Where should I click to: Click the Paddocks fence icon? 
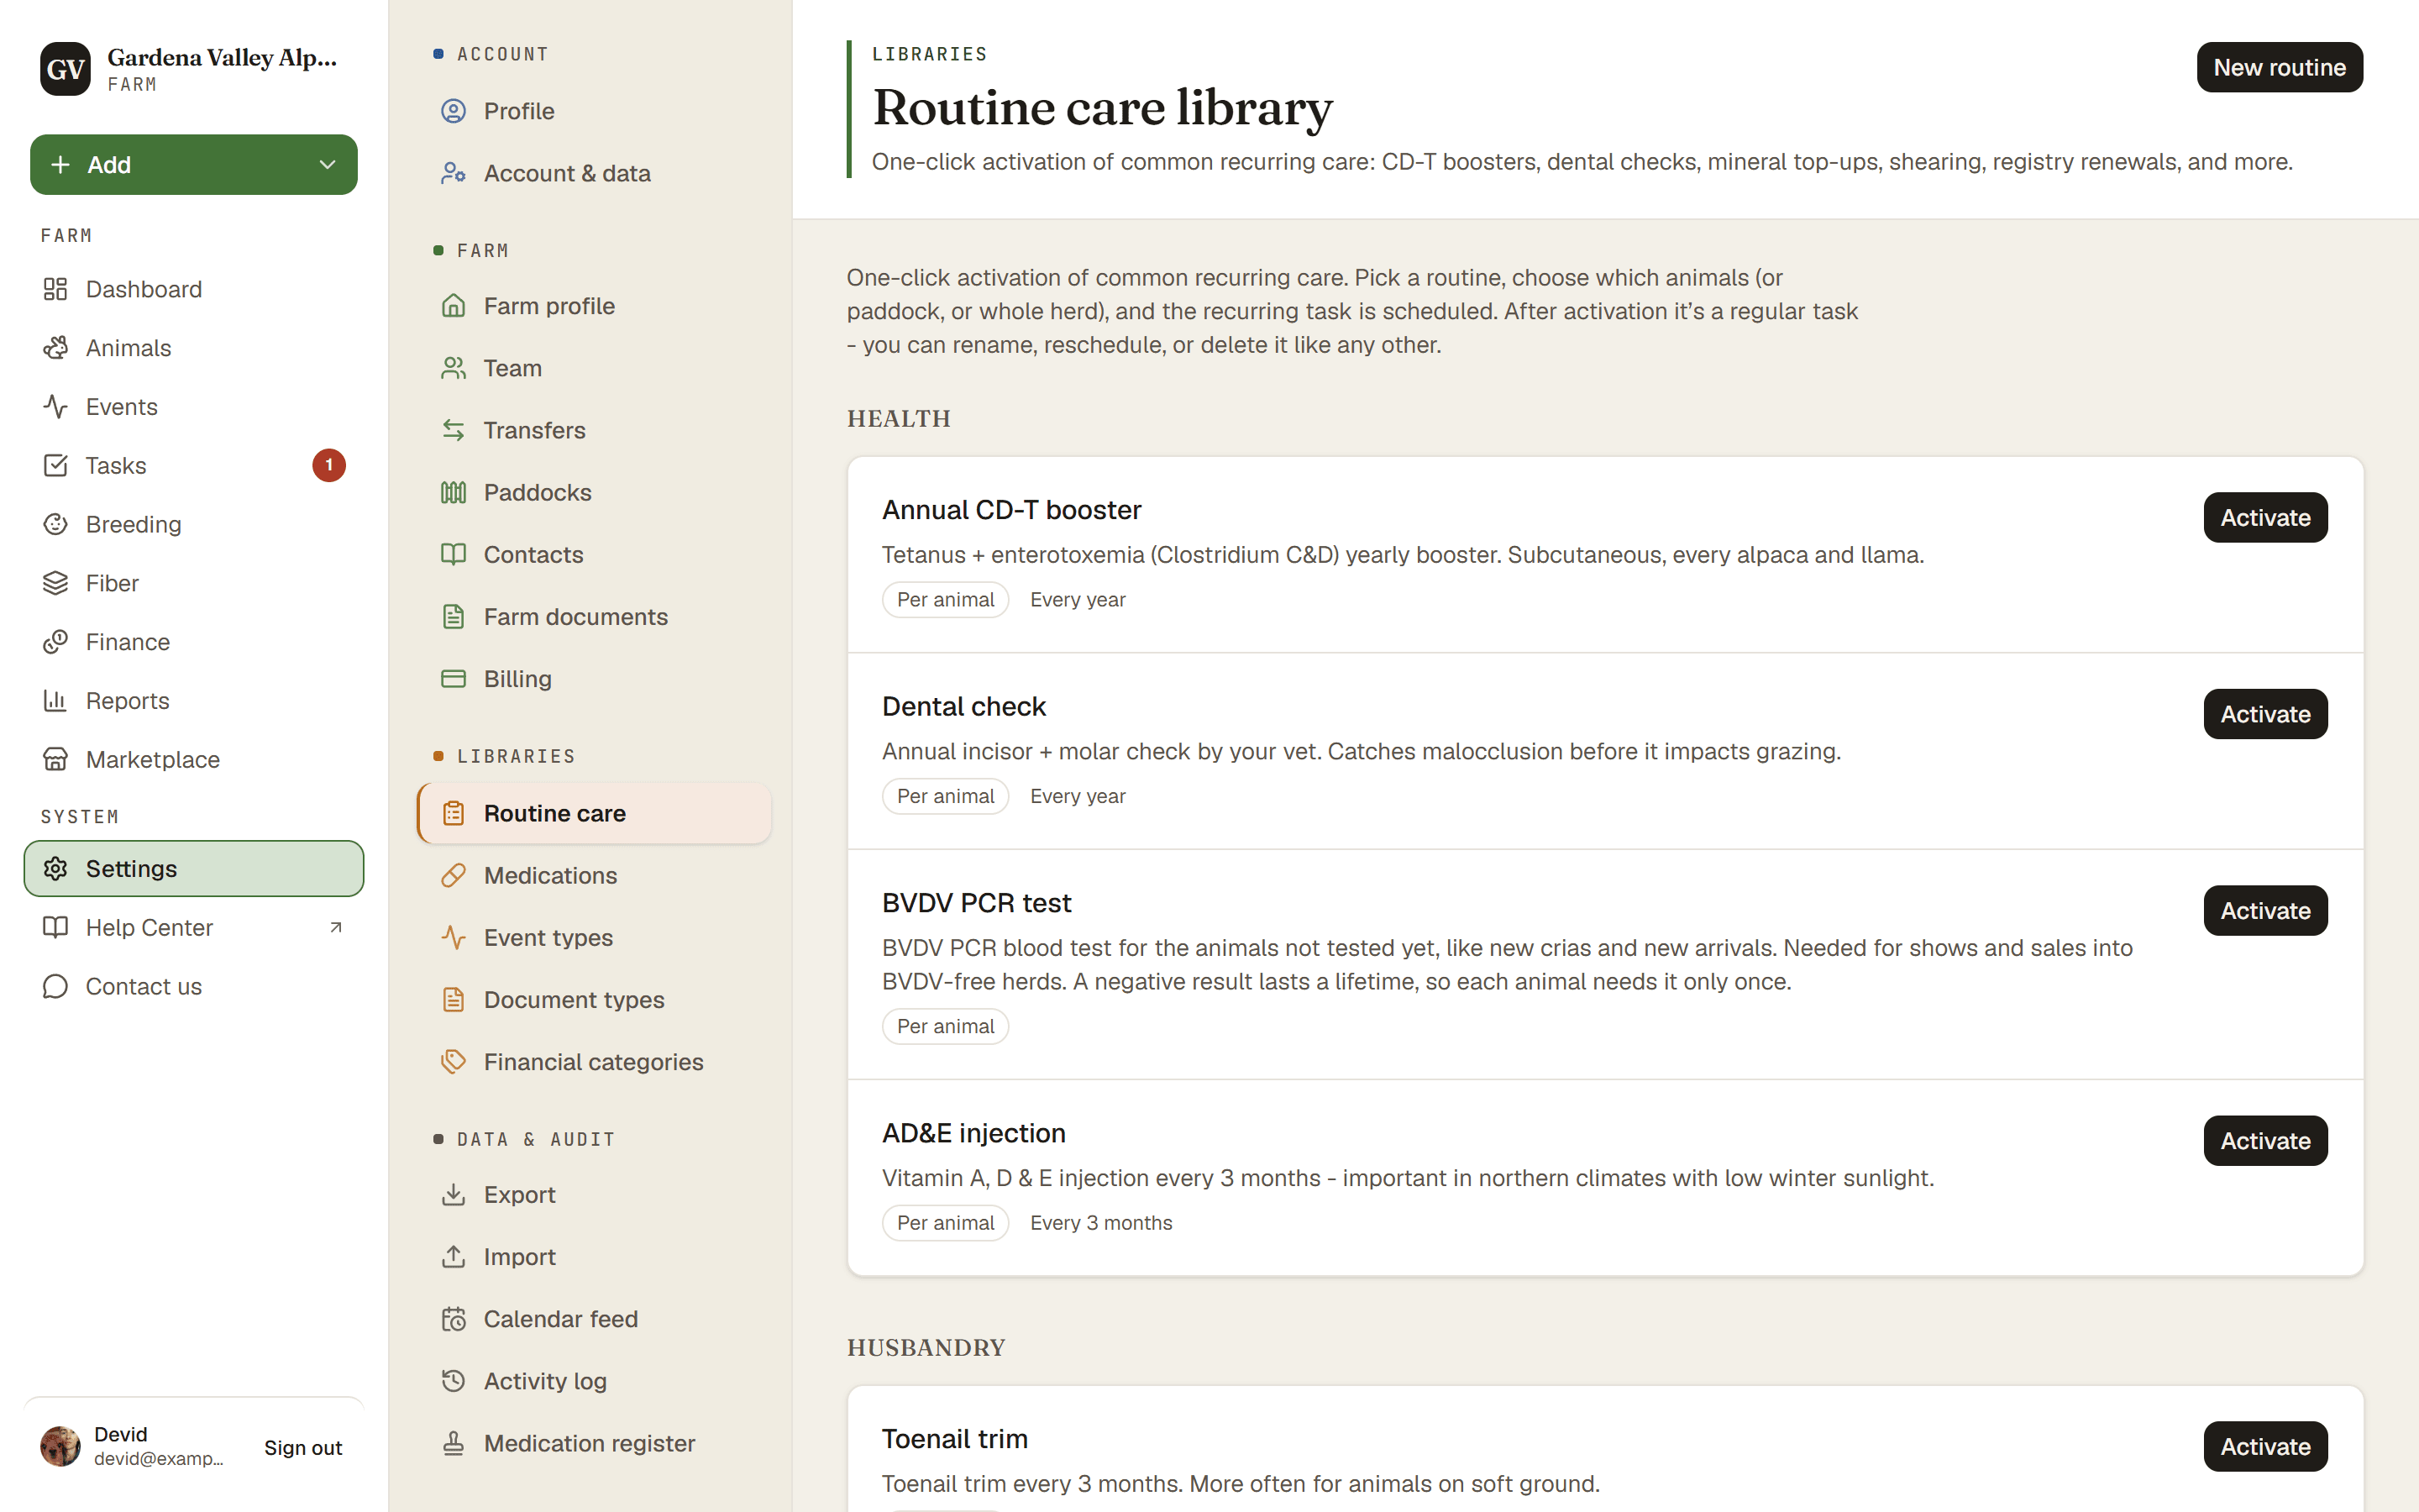coord(454,492)
